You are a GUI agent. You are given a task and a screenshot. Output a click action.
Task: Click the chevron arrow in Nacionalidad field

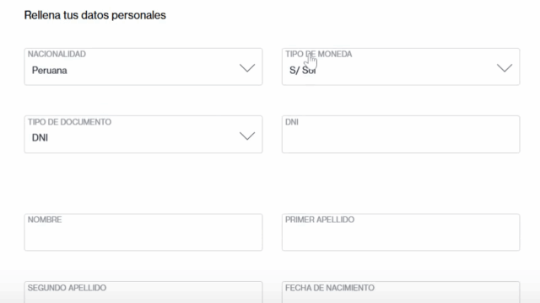[247, 68]
